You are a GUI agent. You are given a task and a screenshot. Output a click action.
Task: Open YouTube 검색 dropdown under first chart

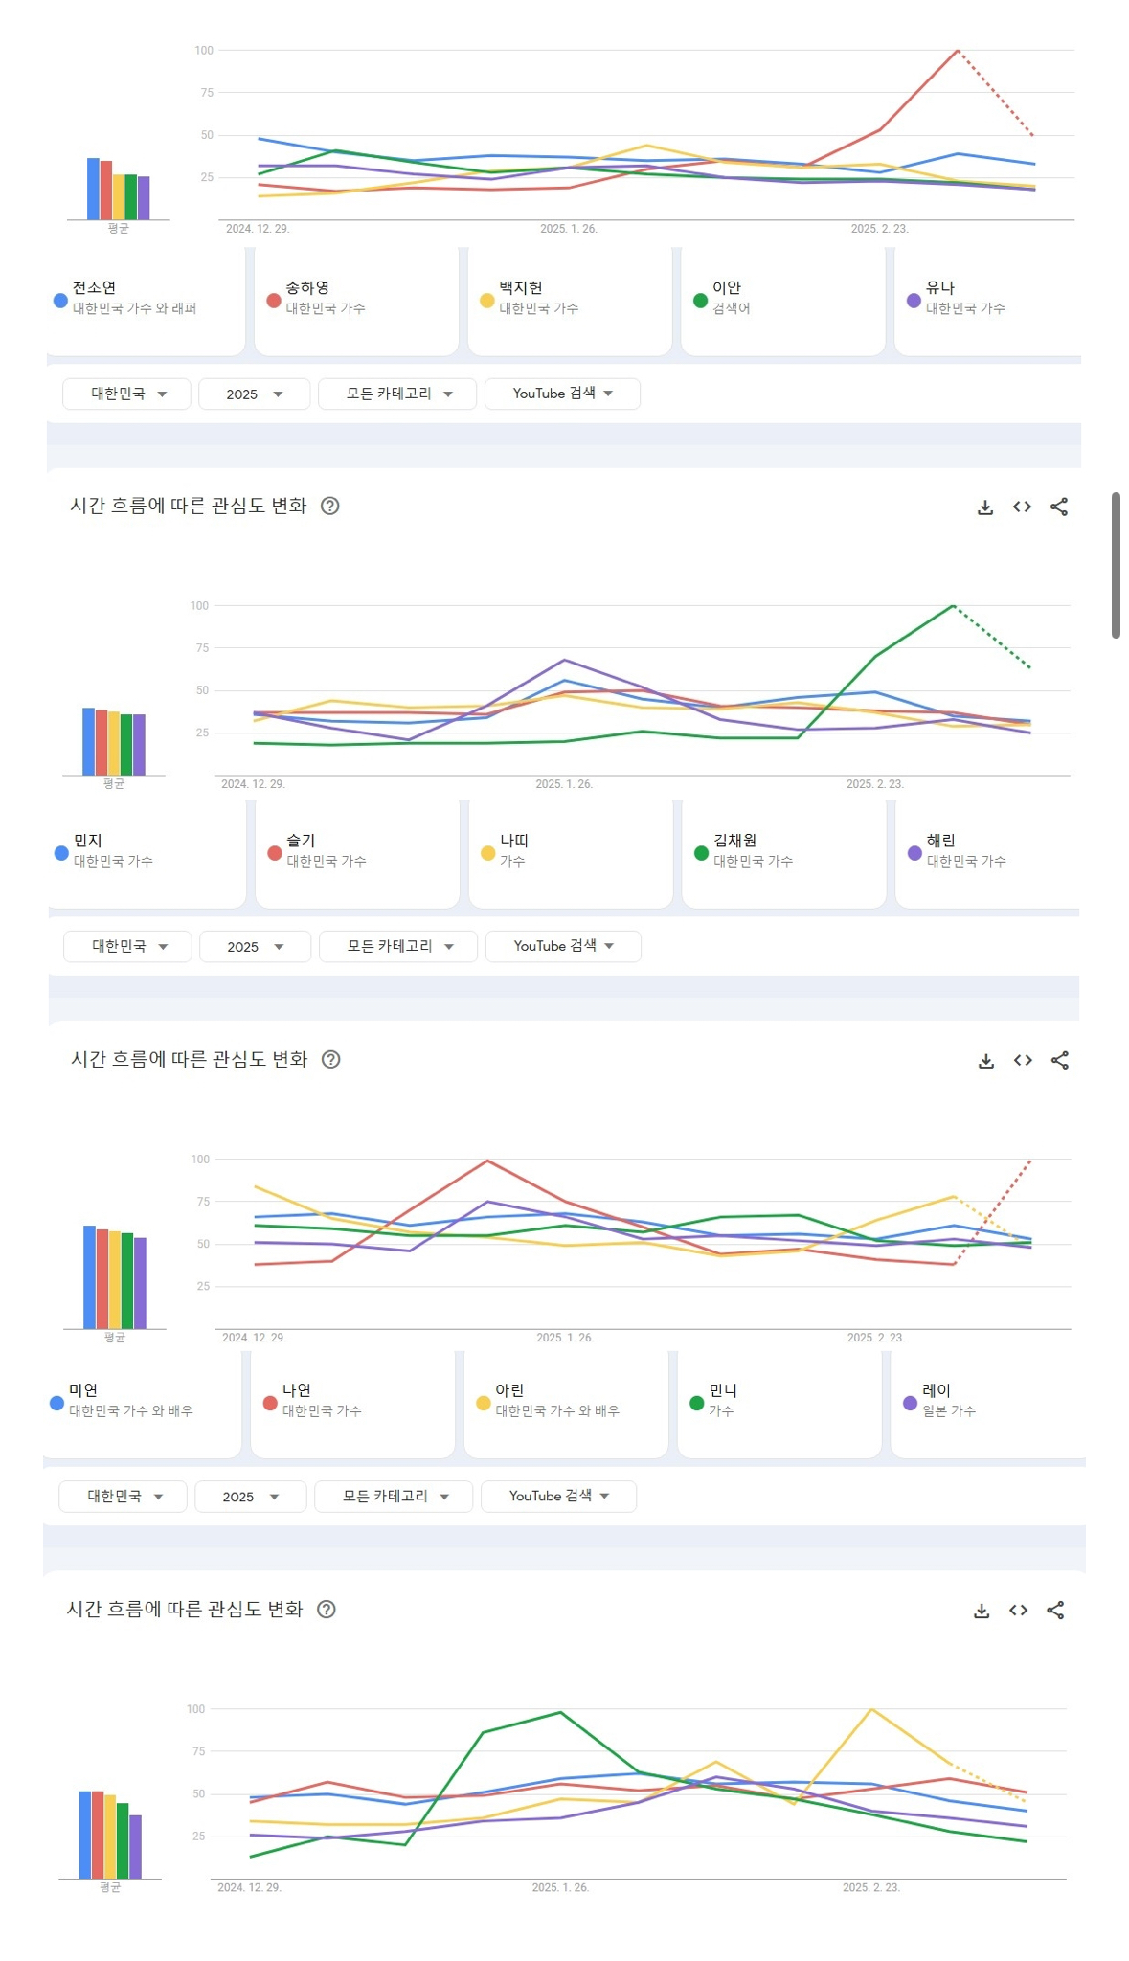point(562,394)
